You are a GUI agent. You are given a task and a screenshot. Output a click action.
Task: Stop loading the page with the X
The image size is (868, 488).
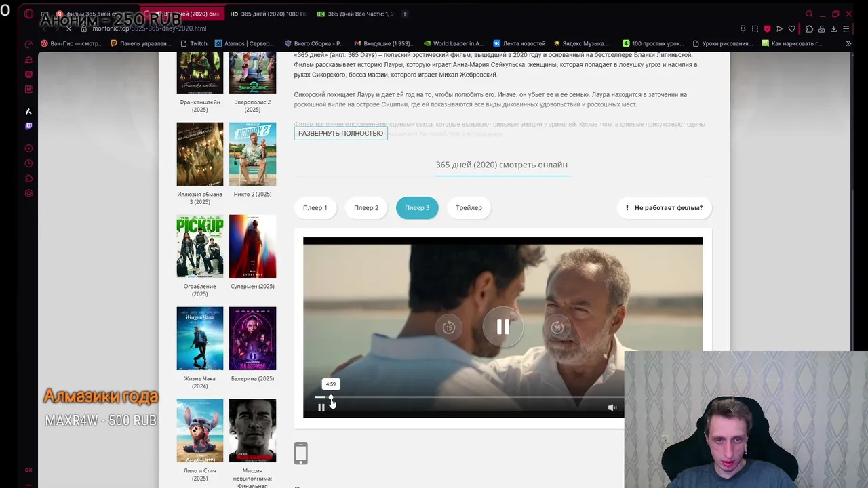[x=68, y=28]
